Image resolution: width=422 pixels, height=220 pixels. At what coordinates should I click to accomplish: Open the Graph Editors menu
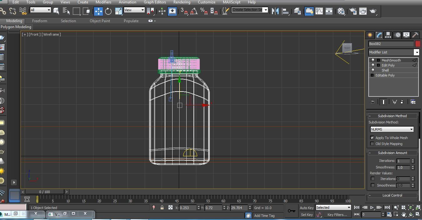(x=155, y=2)
